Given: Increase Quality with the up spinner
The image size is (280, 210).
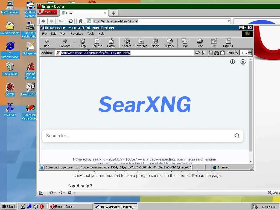Looking at the screenshot, I should point(250,52).
